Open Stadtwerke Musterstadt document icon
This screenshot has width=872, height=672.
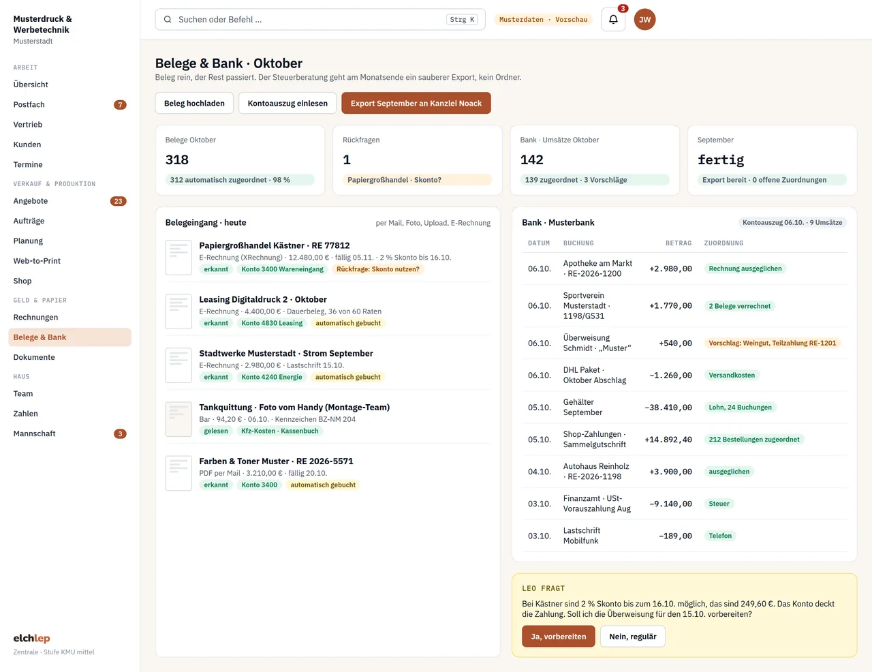[x=178, y=365]
